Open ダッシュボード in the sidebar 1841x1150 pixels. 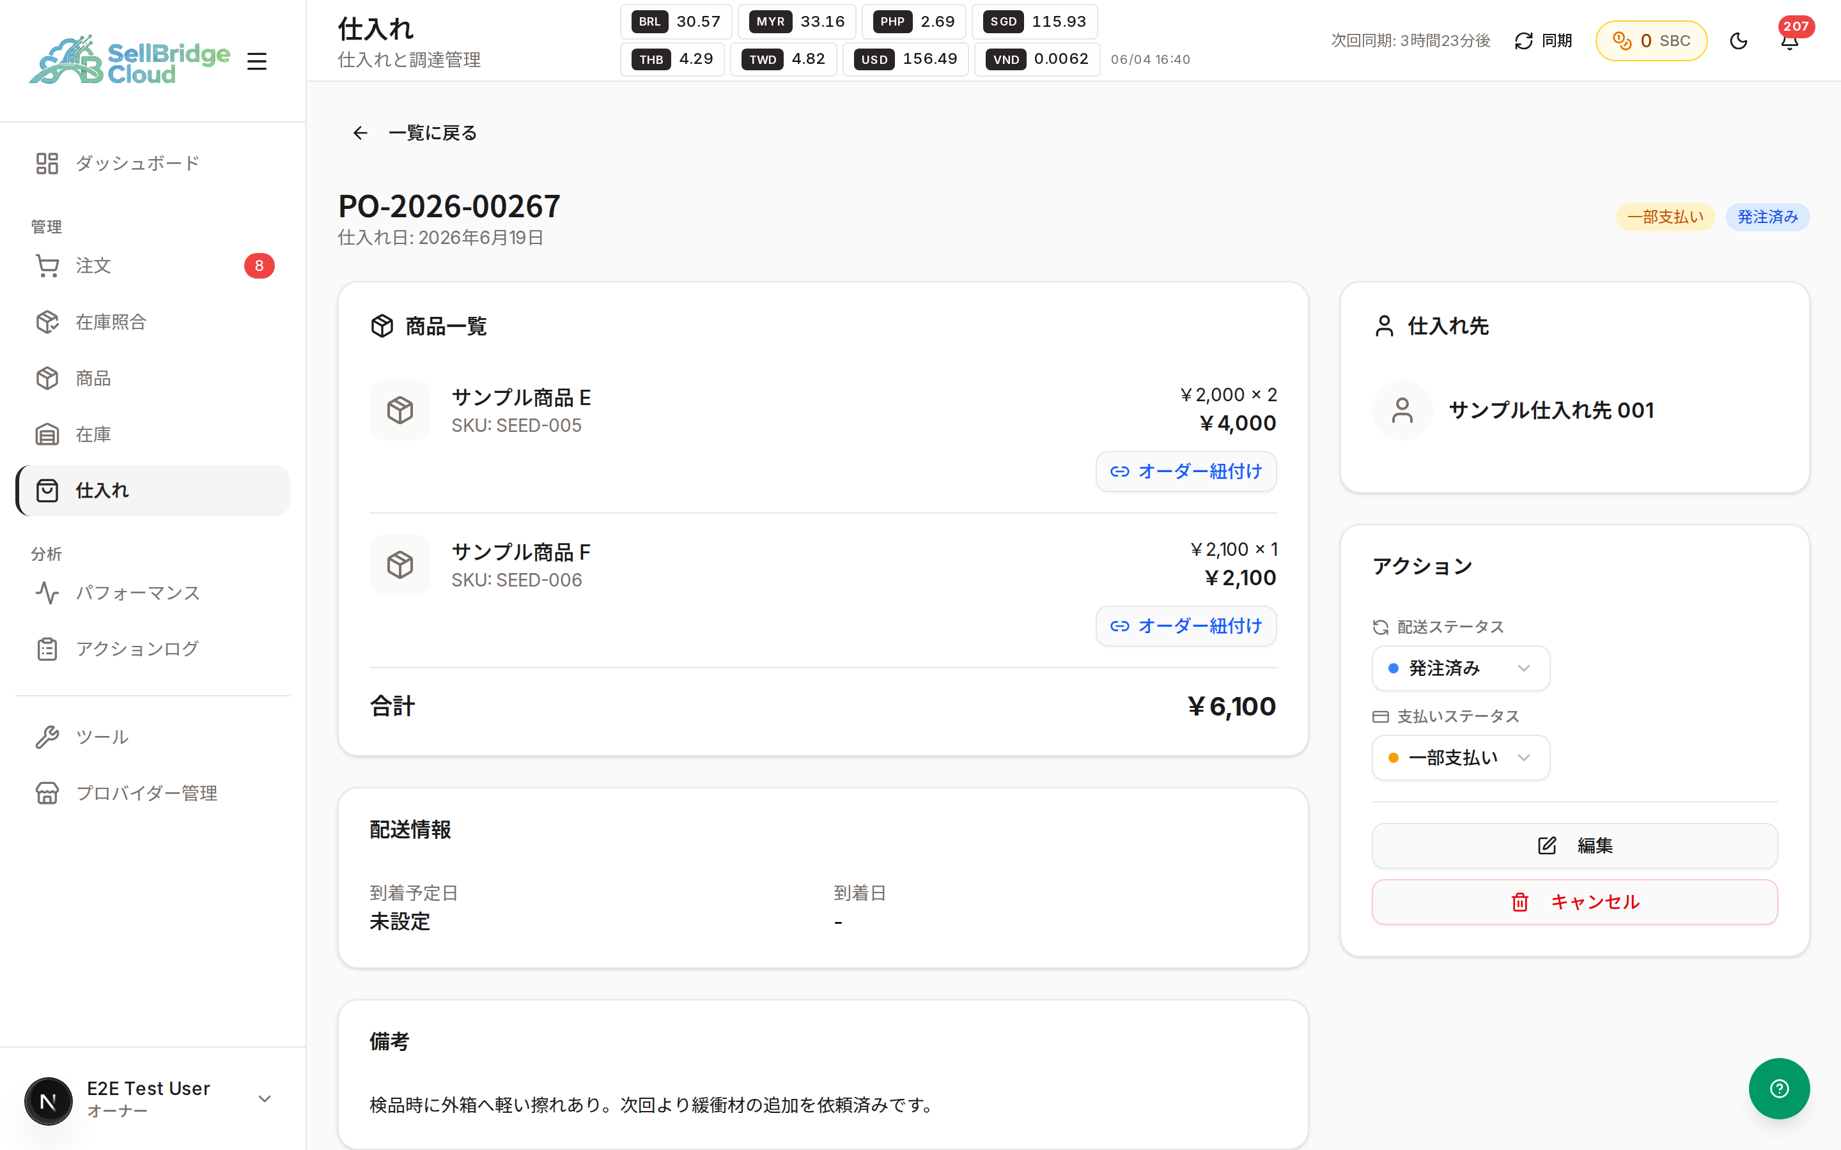(152, 164)
